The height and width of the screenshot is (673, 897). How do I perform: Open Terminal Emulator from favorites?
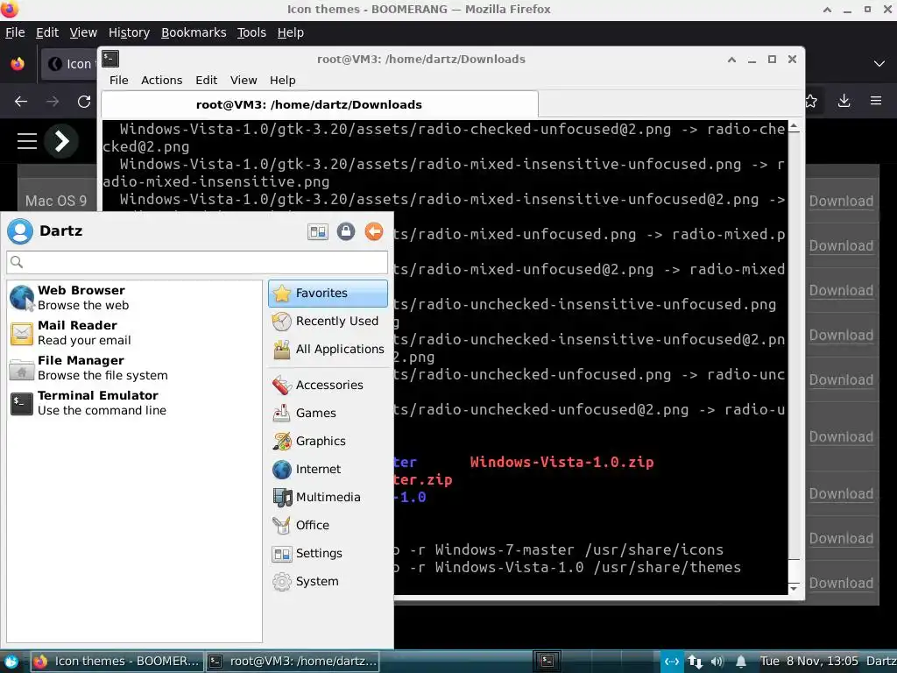pos(135,403)
